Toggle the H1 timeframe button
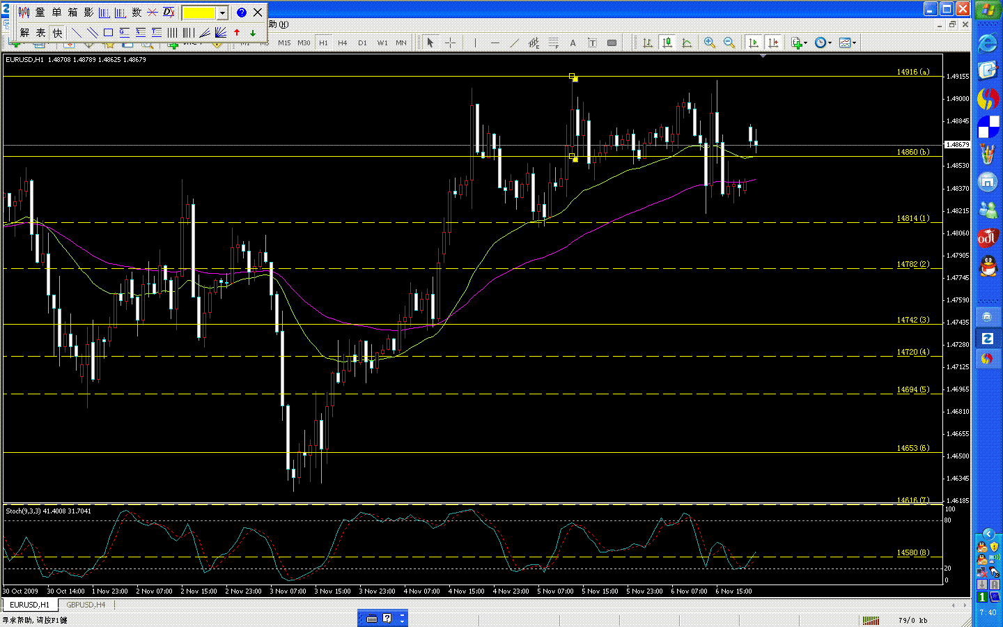The height and width of the screenshot is (627, 1003). 323,43
